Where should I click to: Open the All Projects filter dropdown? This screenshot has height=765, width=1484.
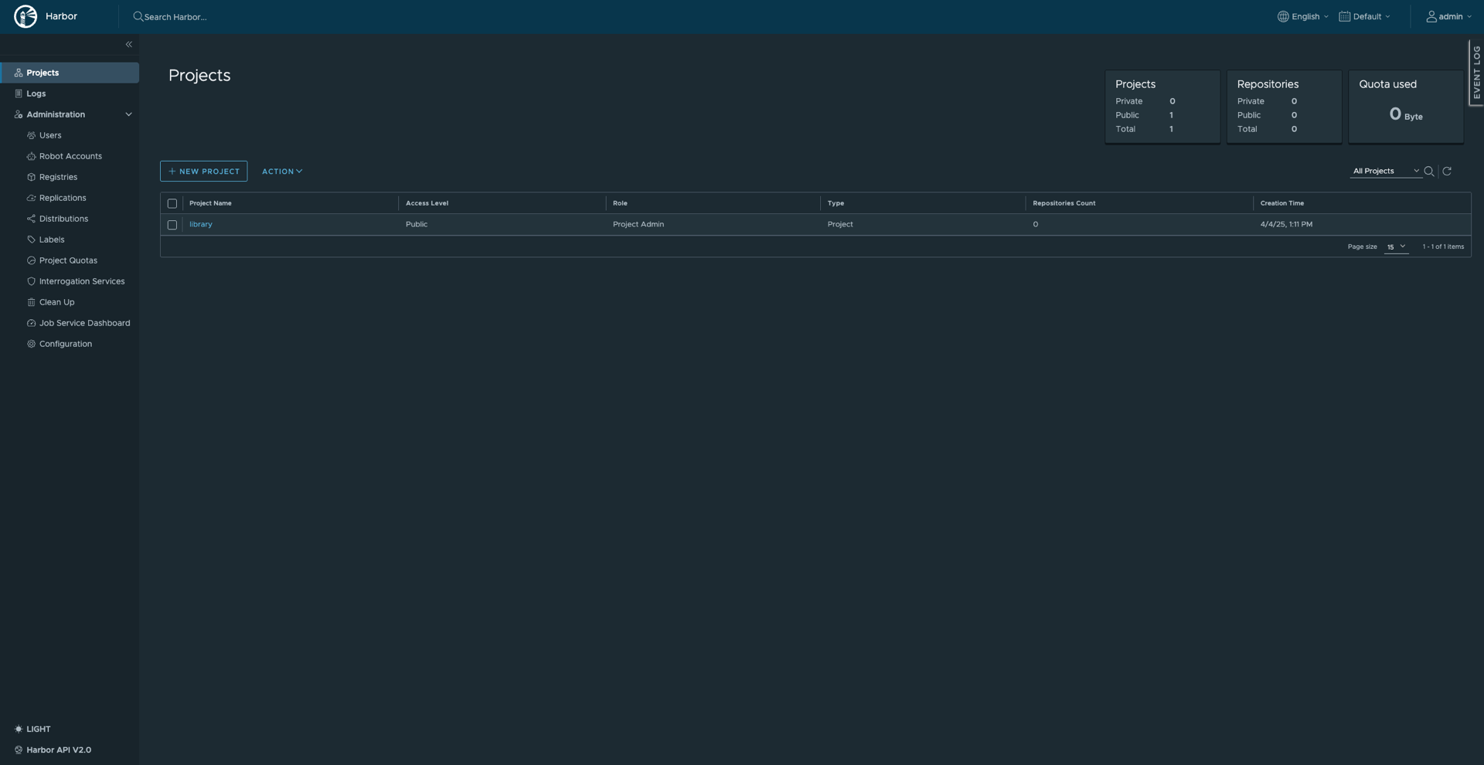click(1386, 170)
